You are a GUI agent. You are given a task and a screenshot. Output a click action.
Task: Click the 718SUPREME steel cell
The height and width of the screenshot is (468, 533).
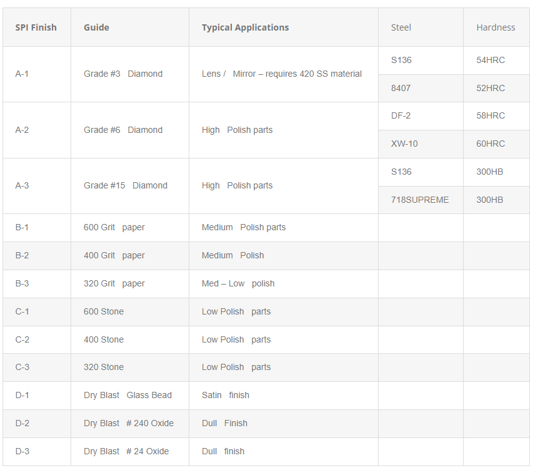point(420,200)
